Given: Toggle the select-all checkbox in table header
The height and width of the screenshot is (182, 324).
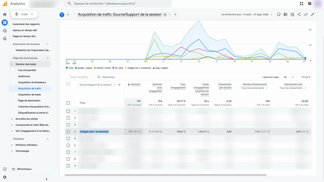Looking at the screenshot, I should [68, 84].
